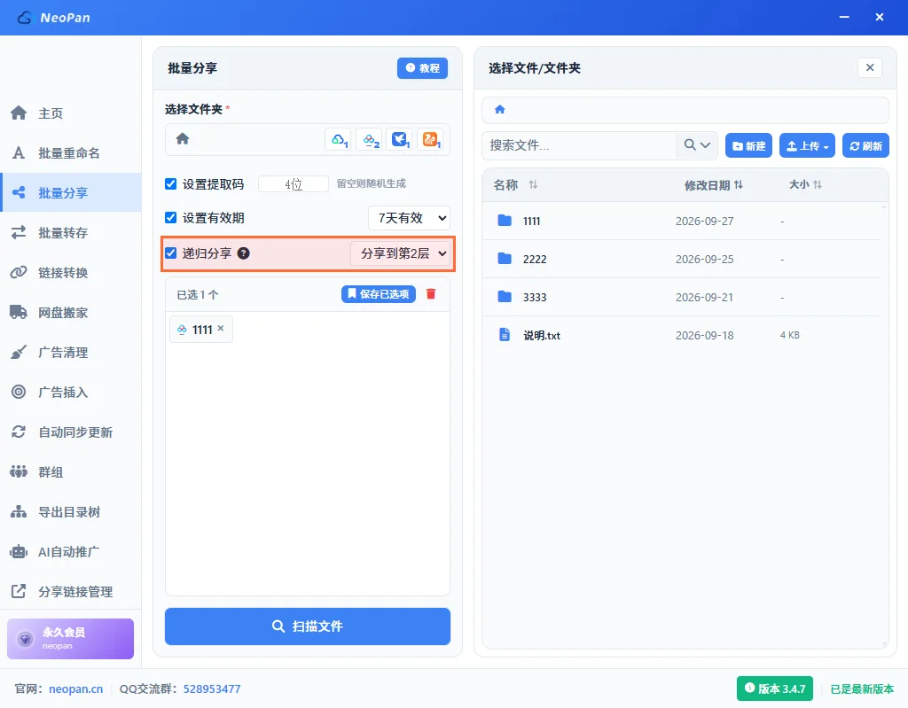Open the 7天有效 validity dropdown

tap(410, 218)
